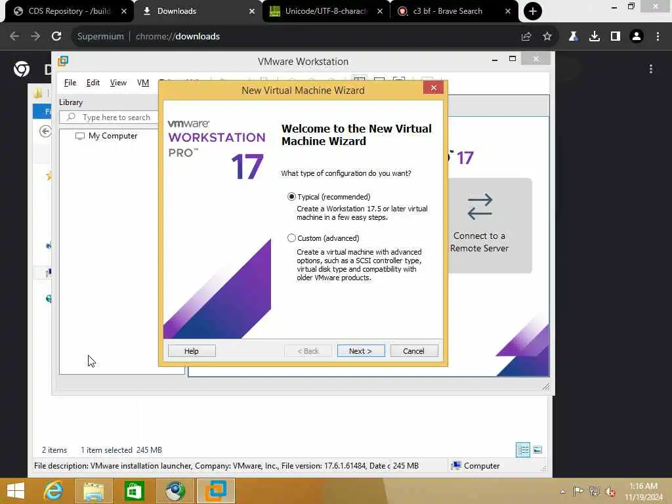This screenshot has width=672, height=504.
Task: Switch to the Supermium browser taskbar icon
Action: pyautogui.click(x=175, y=491)
